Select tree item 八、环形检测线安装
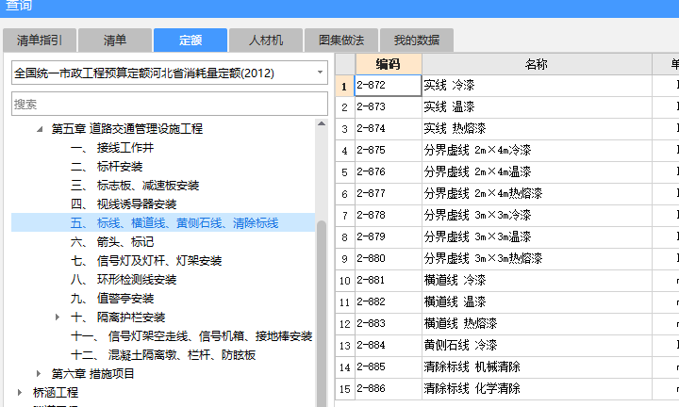 [x=124, y=280]
